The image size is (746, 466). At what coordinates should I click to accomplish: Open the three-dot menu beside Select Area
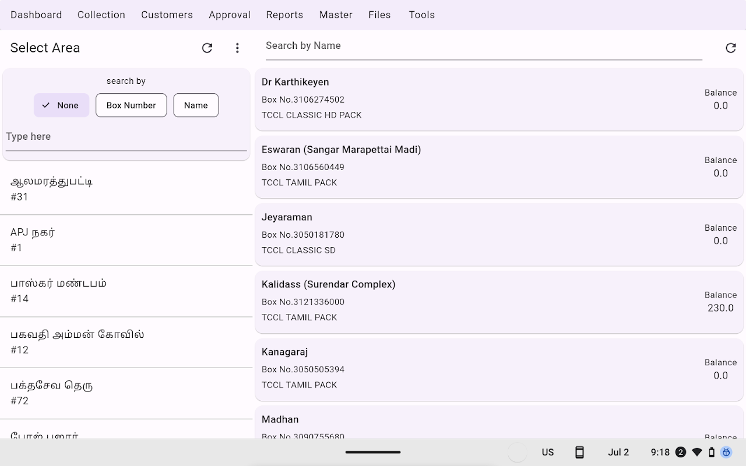coord(237,48)
